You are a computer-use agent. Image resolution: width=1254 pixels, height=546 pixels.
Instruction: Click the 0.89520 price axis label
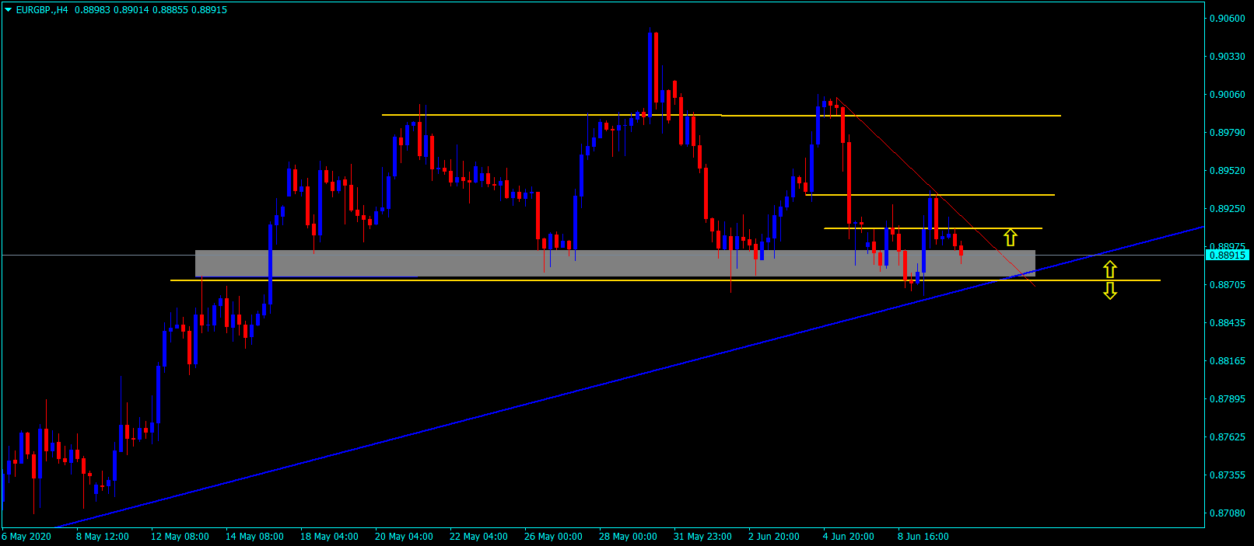click(x=1228, y=171)
